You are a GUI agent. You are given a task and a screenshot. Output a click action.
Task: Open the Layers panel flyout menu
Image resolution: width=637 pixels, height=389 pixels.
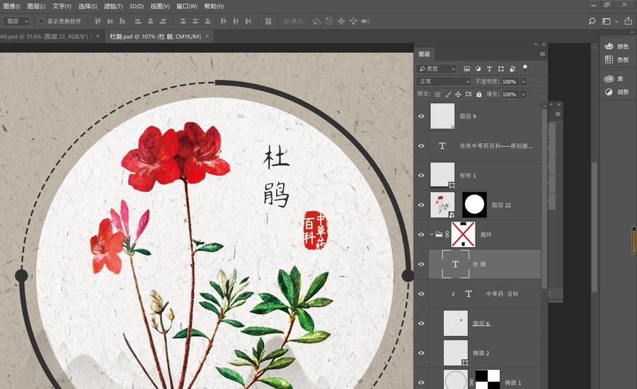tap(542, 54)
